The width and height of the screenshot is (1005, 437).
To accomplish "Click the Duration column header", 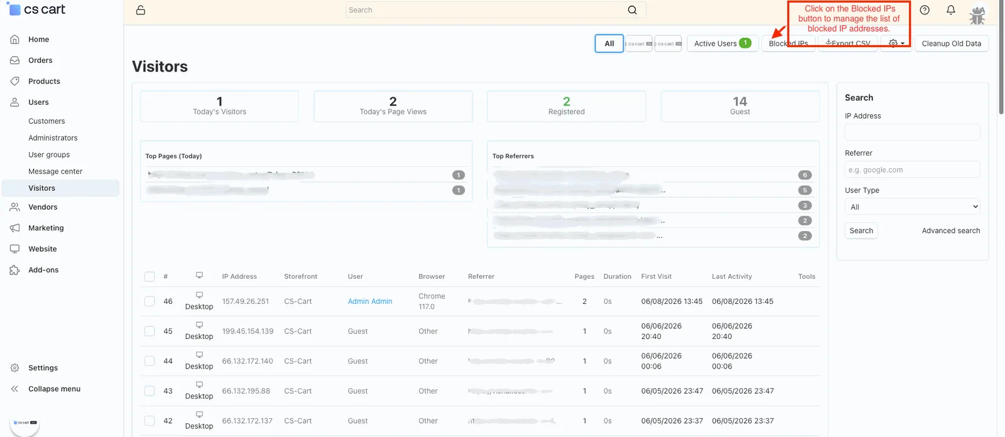I will (x=617, y=276).
